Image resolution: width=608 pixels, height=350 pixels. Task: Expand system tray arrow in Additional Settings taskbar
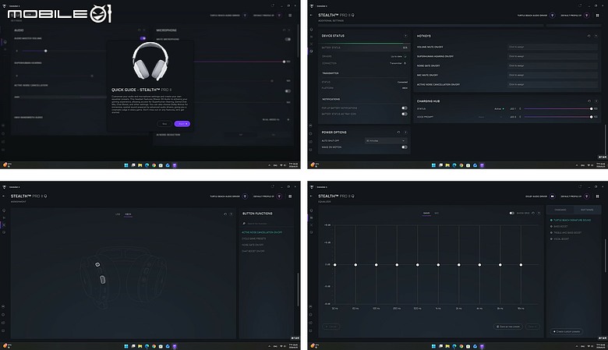coord(577,165)
